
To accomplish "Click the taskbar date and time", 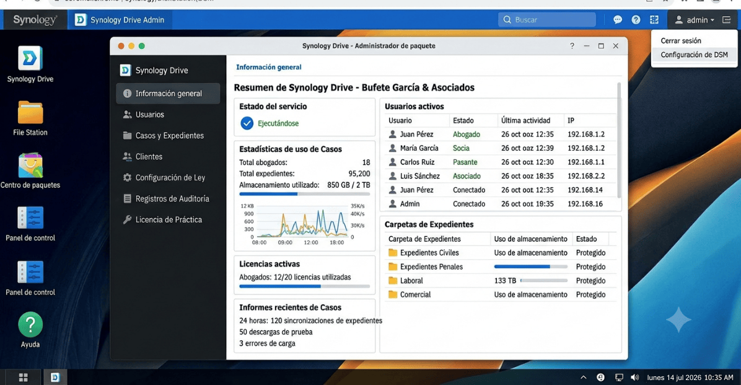I will pyautogui.click(x=690, y=378).
